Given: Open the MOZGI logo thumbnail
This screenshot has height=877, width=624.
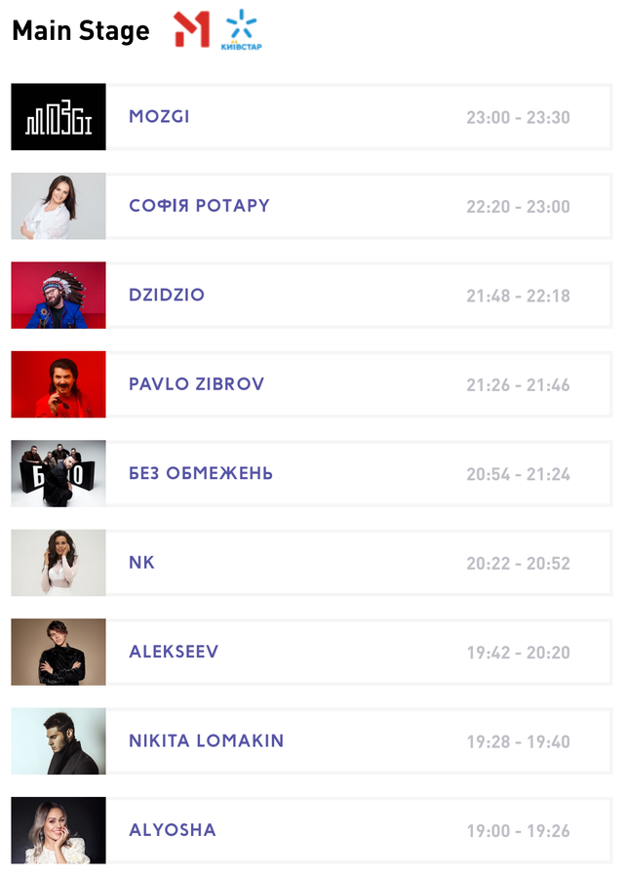Looking at the screenshot, I should pyautogui.click(x=58, y=117).
